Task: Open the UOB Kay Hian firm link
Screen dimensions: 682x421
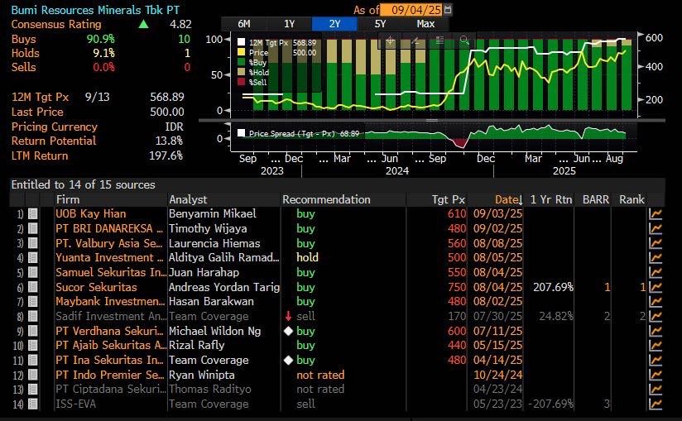Action: 90,213
